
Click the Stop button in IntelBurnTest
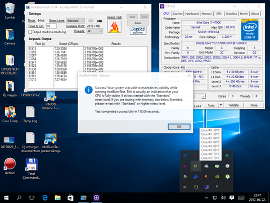[x=144, y=17]
